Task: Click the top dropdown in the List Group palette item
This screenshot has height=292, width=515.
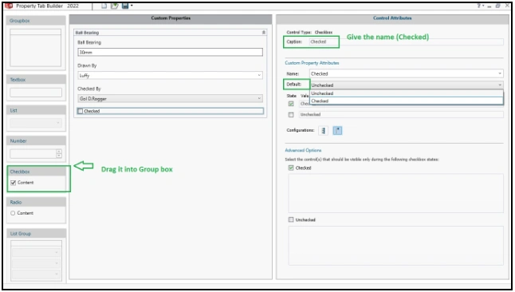Action: tap(36, 253)
